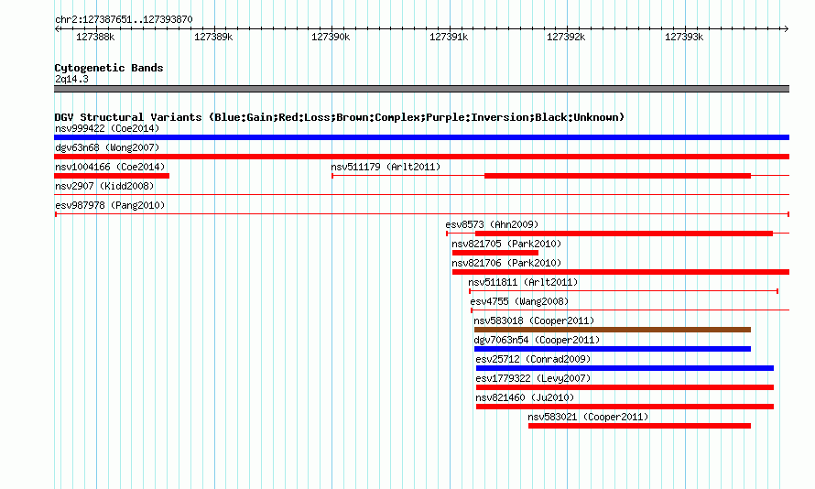Click the esv8573 (Ahn2009) label
The height and width of the screenshot is (489, 815).
492,224
